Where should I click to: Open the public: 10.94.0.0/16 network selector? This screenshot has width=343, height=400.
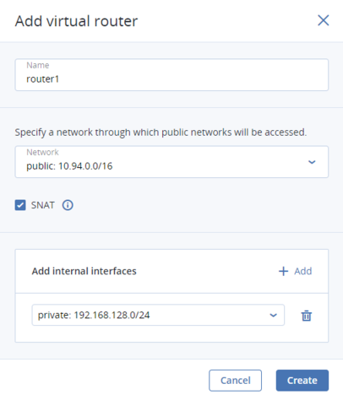pos(171,162)
